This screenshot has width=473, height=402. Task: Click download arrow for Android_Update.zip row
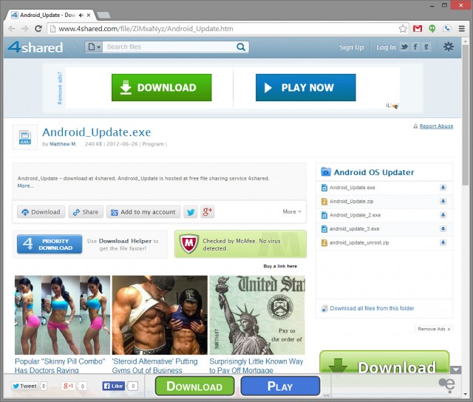pos(443,201)
